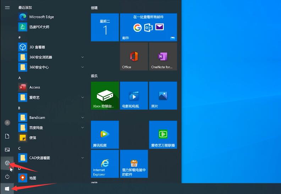Click the Power icon
Viewport: 281px width, 194px height.
[7, 177]
